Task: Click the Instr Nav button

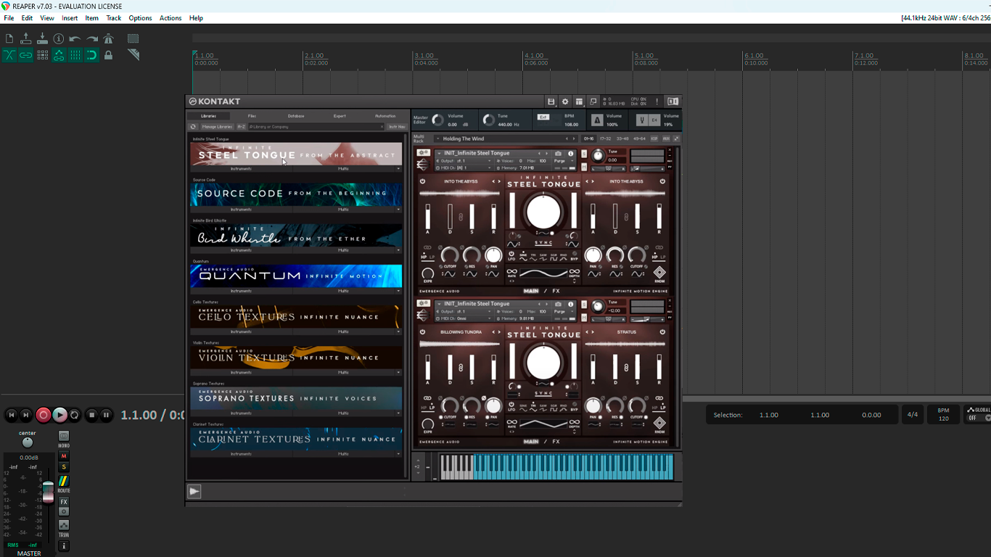Action: pos(397,127)
